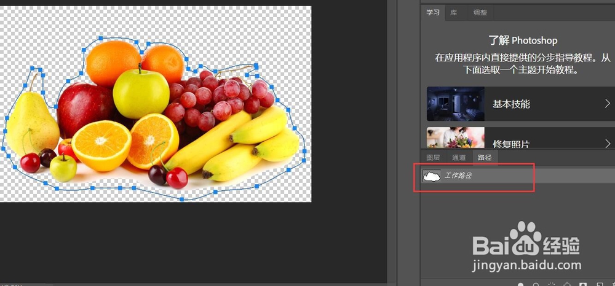The image size is (615, 286).
Task: Select the 路径 tab
Action: [485, 157]
